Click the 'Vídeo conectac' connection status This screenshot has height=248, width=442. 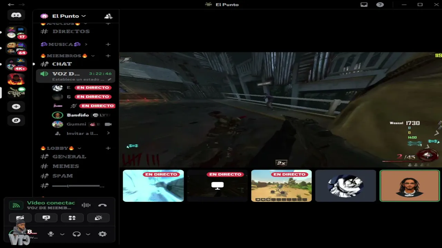pos(51,203)
